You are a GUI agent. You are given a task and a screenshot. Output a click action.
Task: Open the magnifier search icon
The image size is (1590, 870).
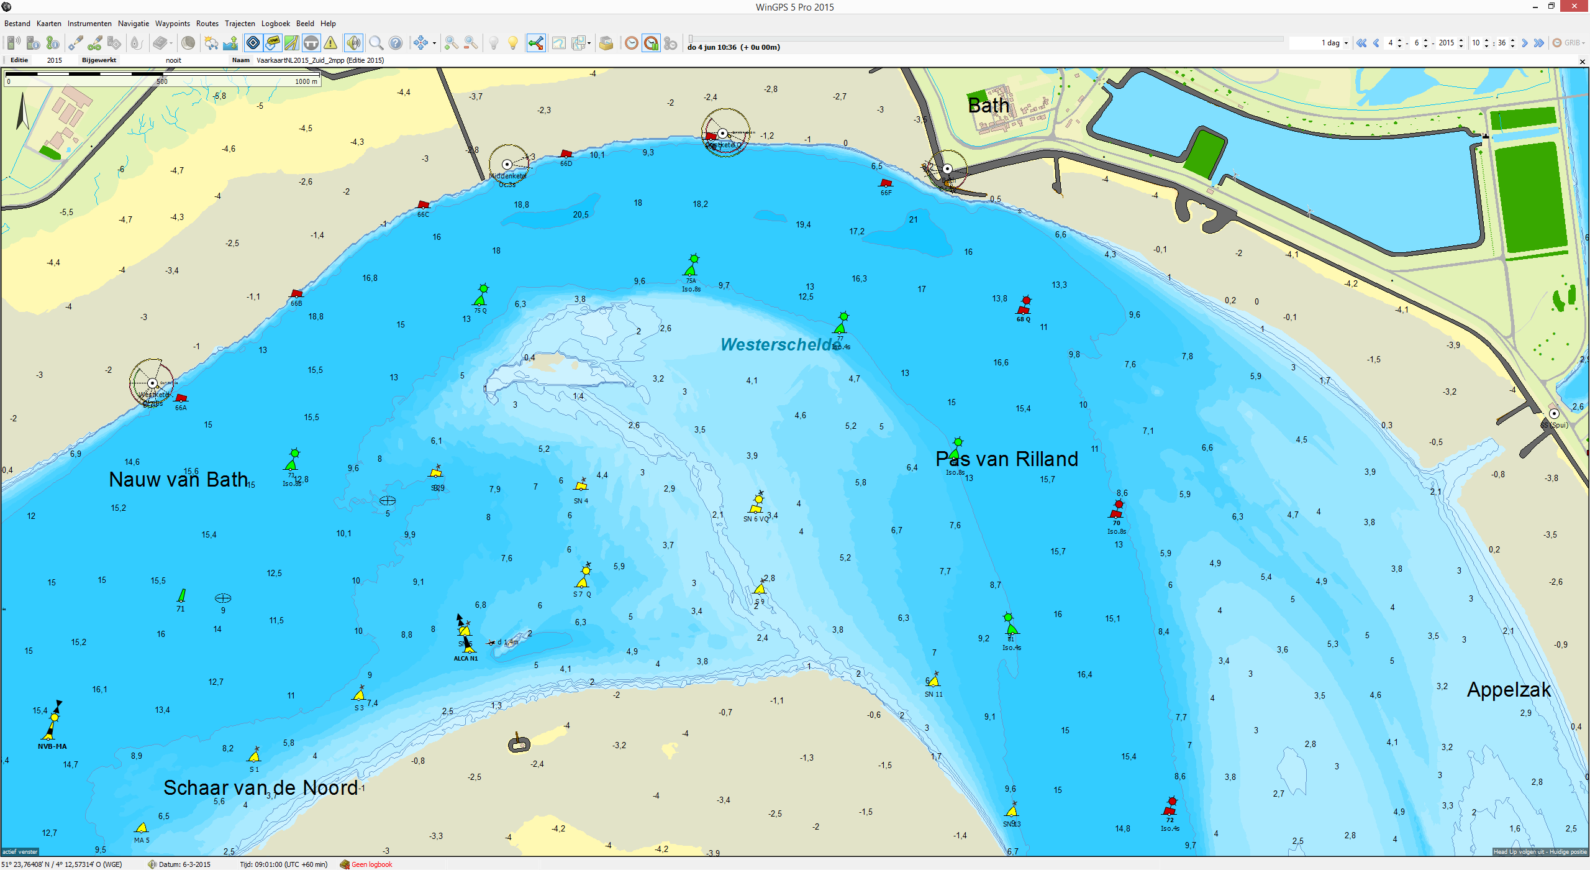[x=376, y=43]
